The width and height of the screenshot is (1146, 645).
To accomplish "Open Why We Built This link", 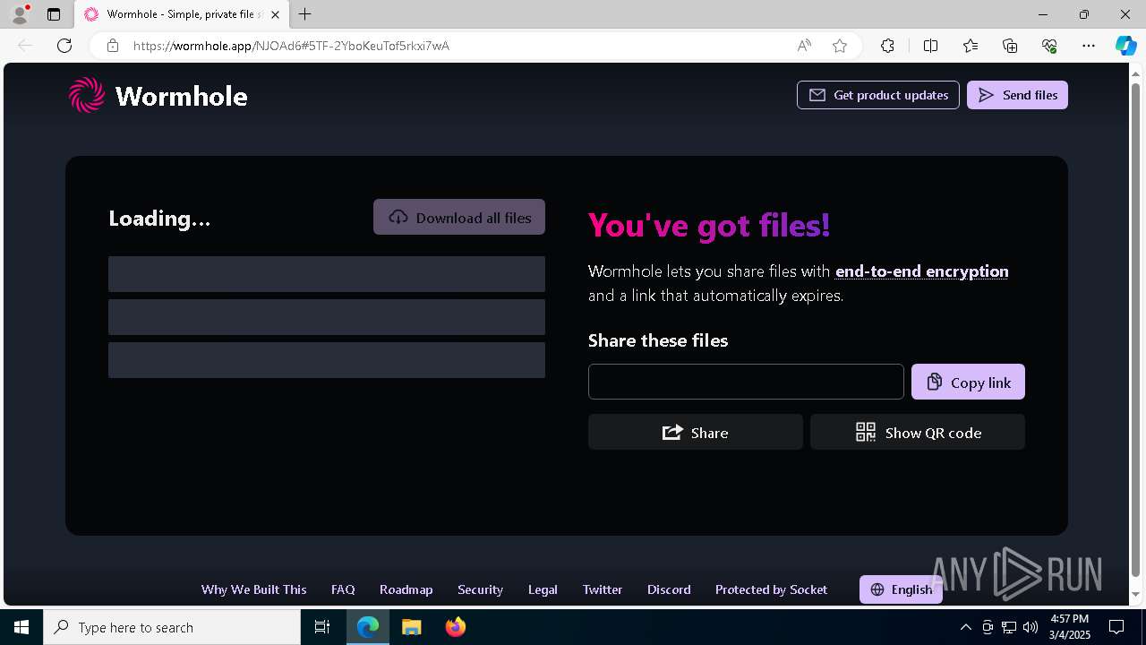I will point(254,589).
